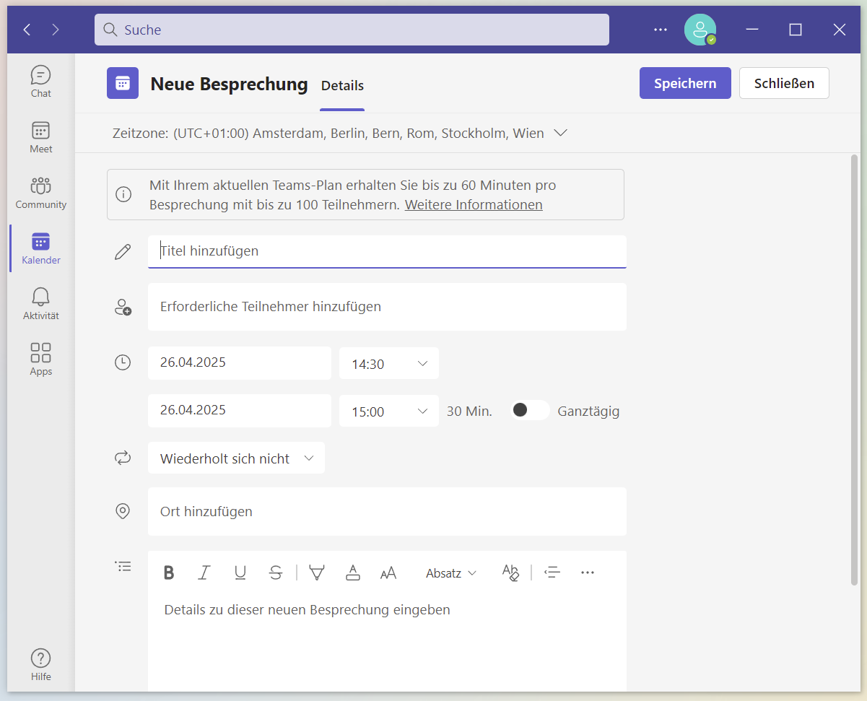Open Hilfe at sidebar bottom
The image size is (867, 701).
41,665
